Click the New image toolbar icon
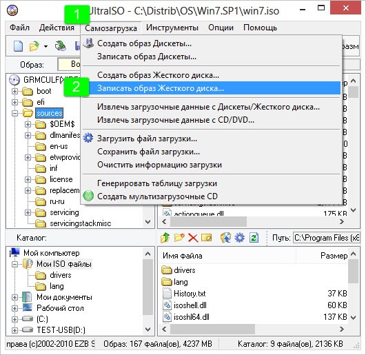The width and height of the screenshot is (366, 355). [18, 46]
